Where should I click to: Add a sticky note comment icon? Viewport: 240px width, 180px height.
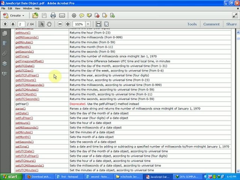tap(82, 15)
